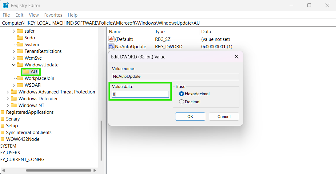Expand Windows Advanced Threat Protection key

point(8,92)
